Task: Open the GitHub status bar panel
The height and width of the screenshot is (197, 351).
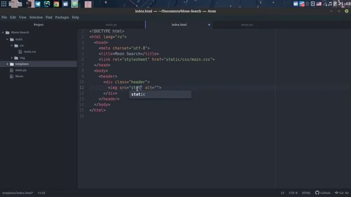Action: [322, 193]
